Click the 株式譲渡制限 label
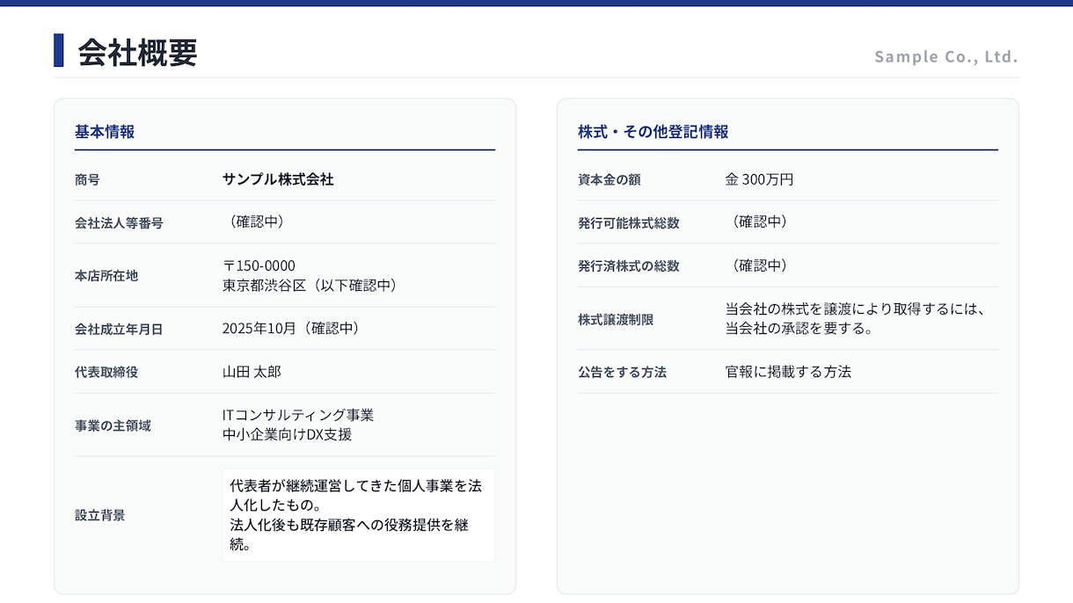This screenshot has width=1073, height=603. point(616,320)
